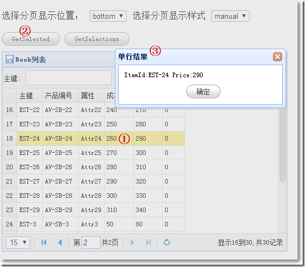
Task: Go to previous page of pager
Action: (60, 242)
